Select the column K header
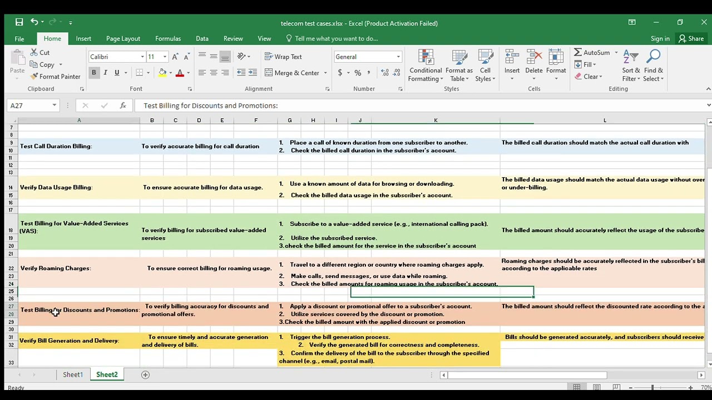 click(x=436, y=121)
